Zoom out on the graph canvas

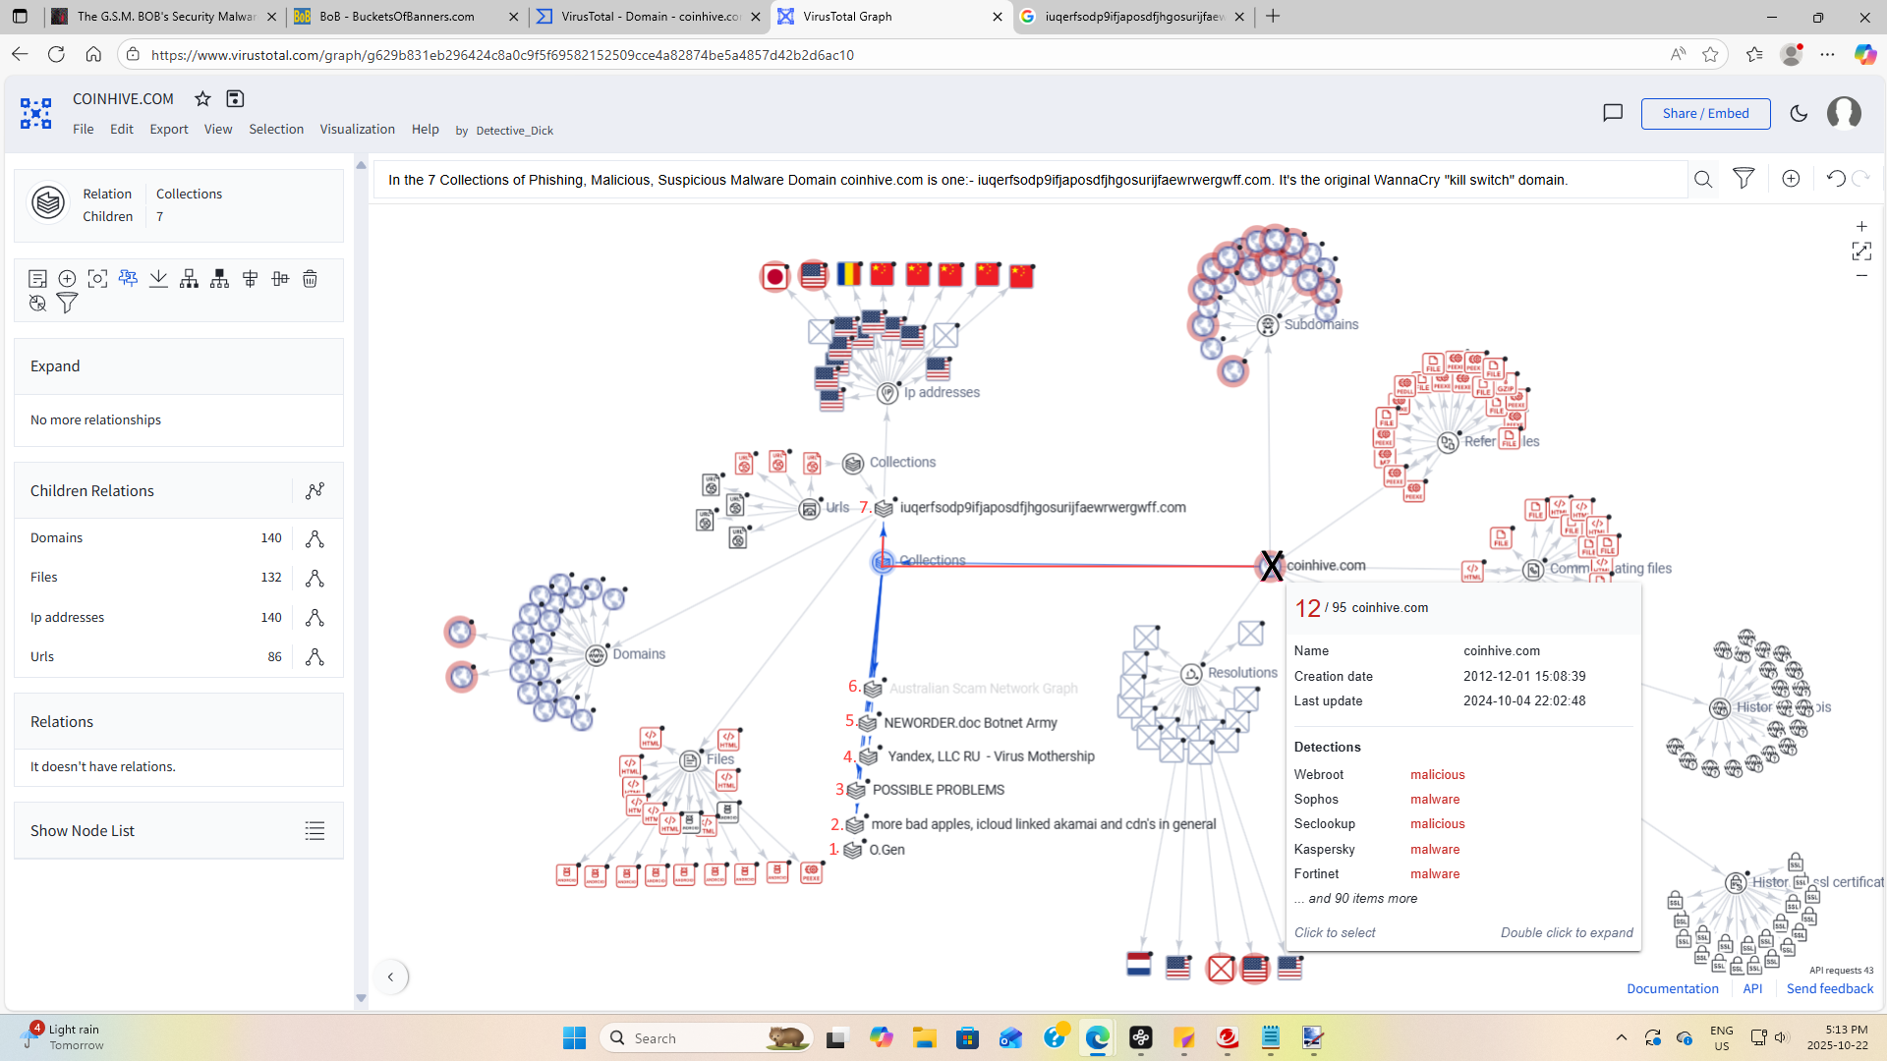coord(1861,276)
